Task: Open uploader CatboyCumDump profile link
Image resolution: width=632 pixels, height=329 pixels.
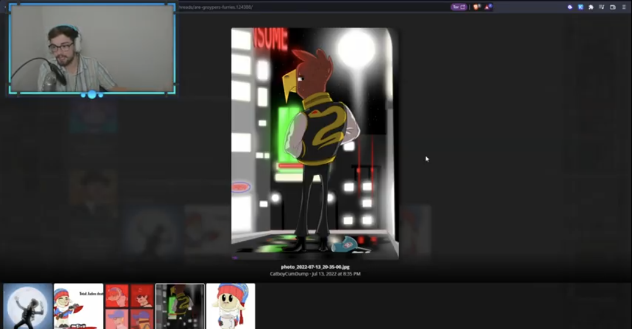Action: 289,274
